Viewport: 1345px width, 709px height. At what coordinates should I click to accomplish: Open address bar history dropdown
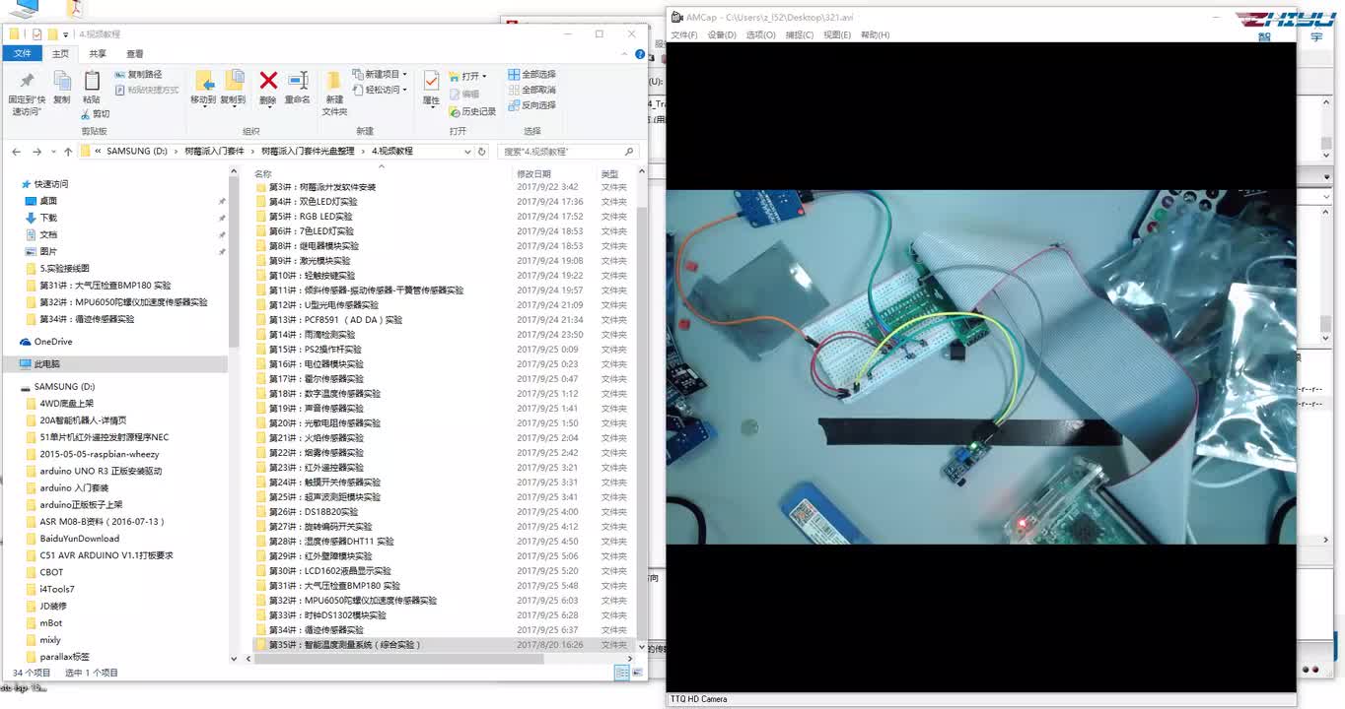(x=467, y=152)
